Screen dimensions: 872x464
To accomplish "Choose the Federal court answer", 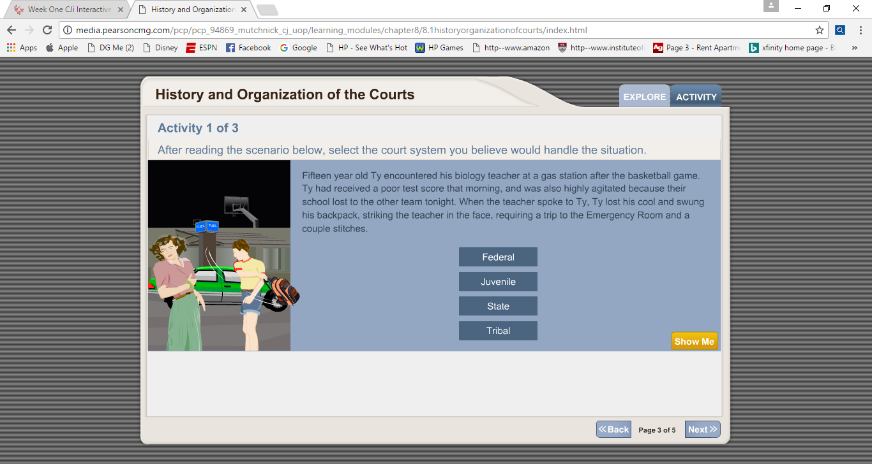I will coord(498,257).
